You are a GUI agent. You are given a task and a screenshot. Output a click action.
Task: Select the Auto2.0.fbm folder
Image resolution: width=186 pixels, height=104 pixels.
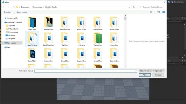[x=81, y=23]
